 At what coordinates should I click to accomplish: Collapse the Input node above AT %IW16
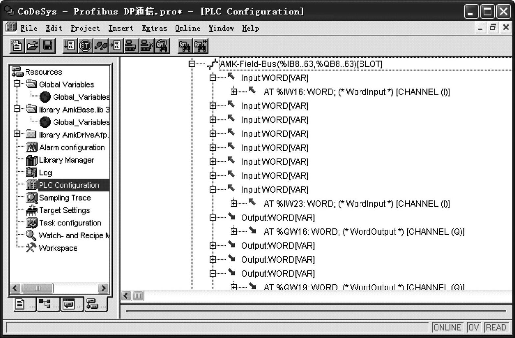click(213, 78)
